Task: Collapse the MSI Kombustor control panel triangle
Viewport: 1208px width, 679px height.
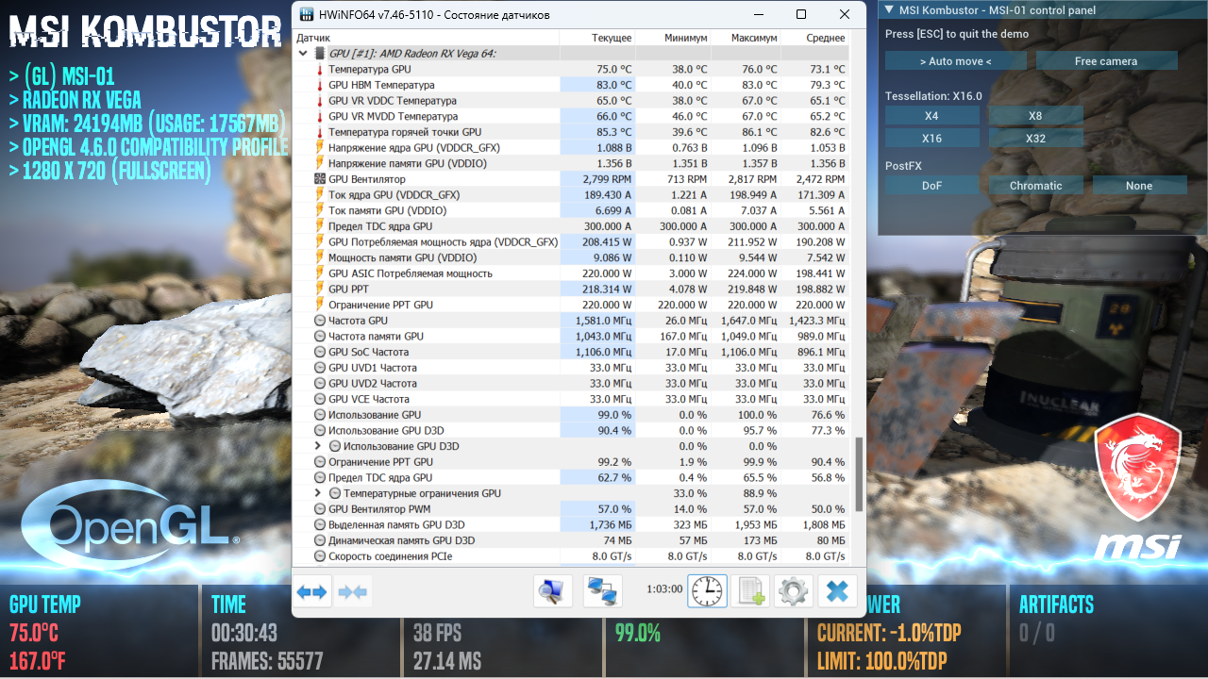Action: pos(888,10)
